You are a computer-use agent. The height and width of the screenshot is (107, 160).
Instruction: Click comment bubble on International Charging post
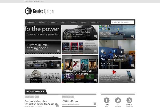point(132,80)
